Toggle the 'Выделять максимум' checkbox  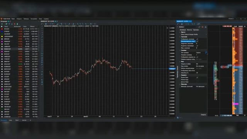click(x=197, y=46)
